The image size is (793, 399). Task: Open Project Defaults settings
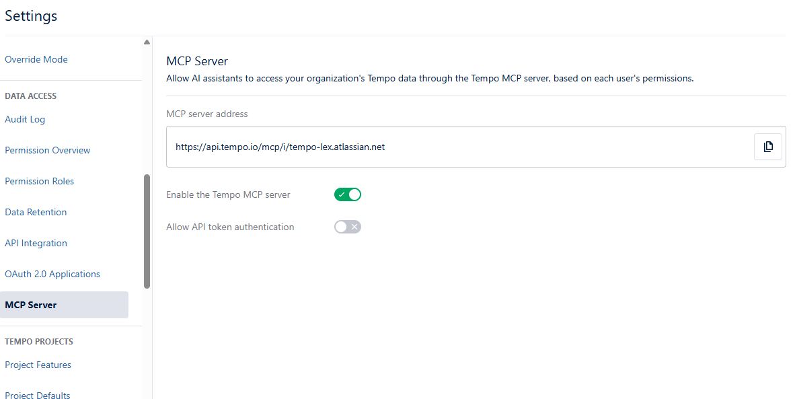click(38, 395)
